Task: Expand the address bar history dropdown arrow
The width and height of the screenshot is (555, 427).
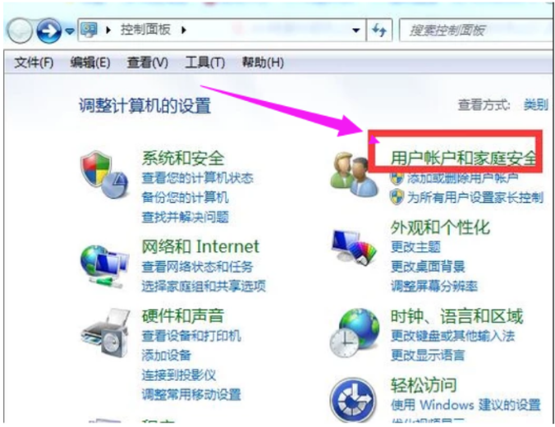Action: coord(355,30)
